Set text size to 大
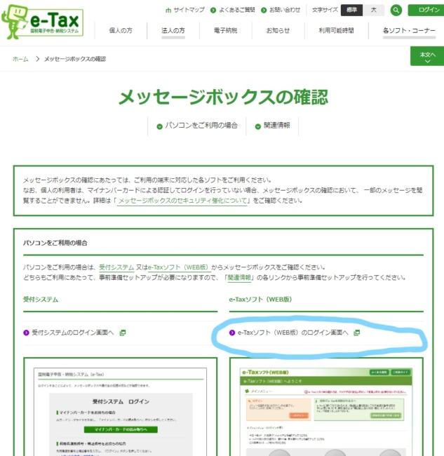Image resolution: width=444 pixels, height=456 pixels. [374, 11]
